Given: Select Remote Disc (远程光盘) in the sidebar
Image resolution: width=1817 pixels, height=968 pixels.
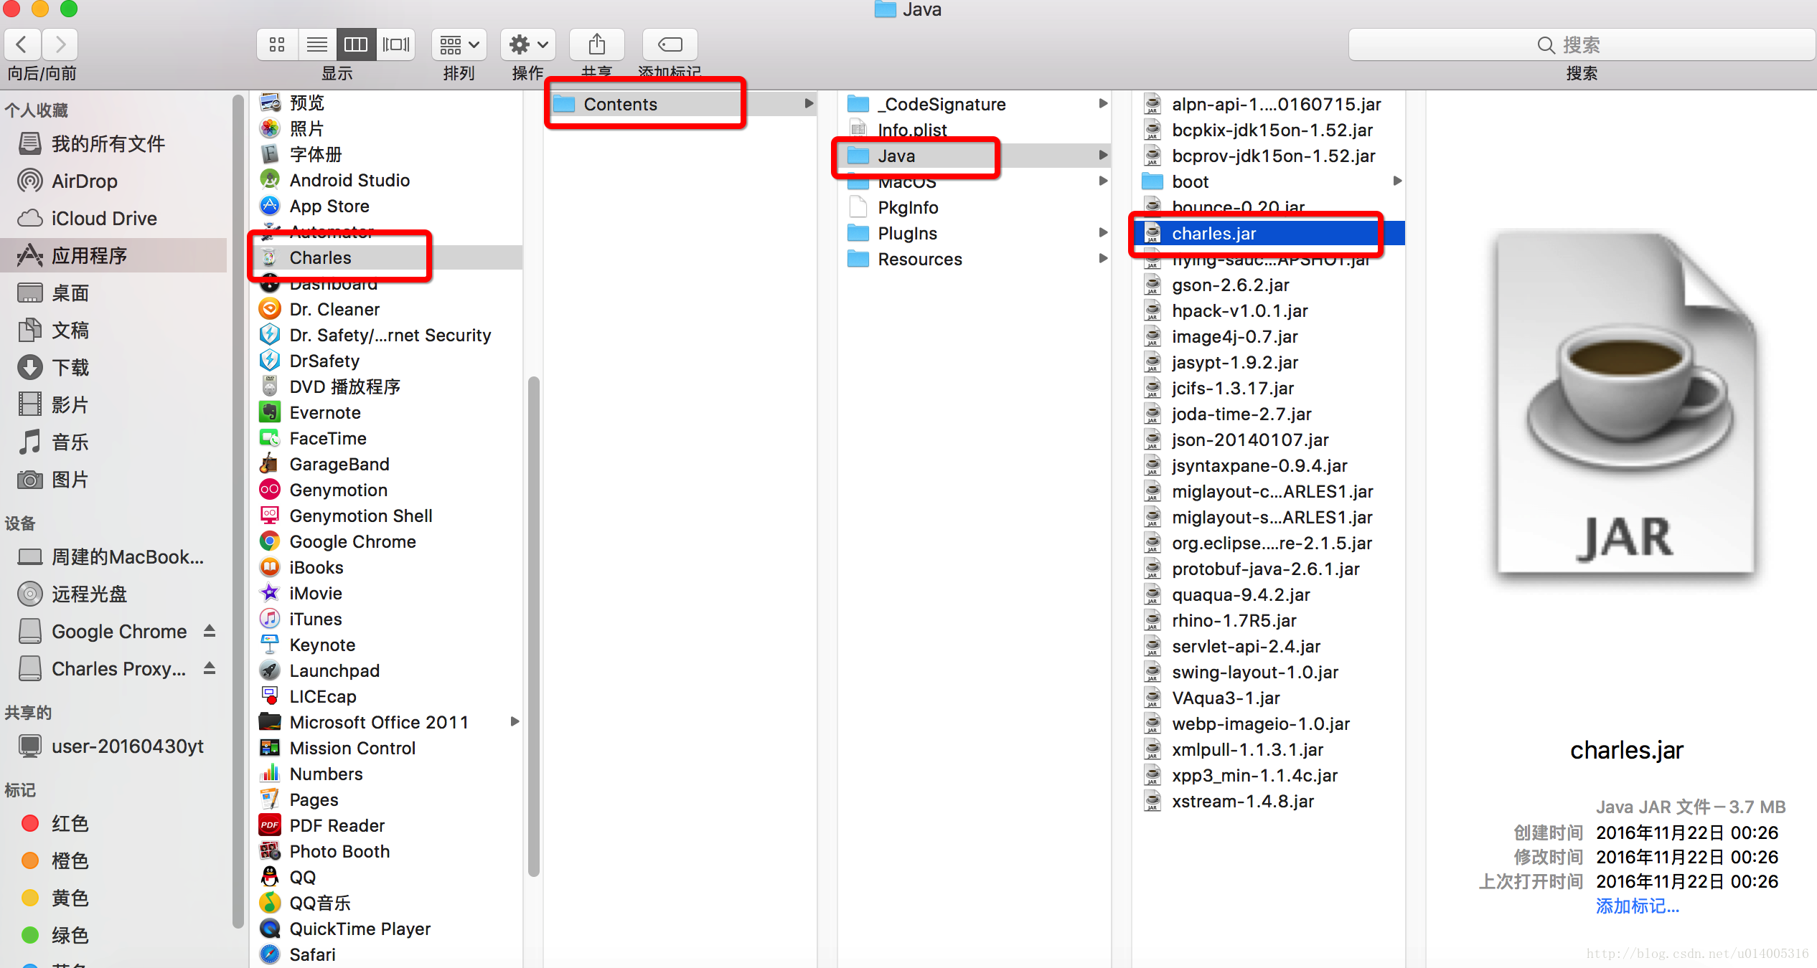Looking at the screenshot, I should tap(115, 594).
